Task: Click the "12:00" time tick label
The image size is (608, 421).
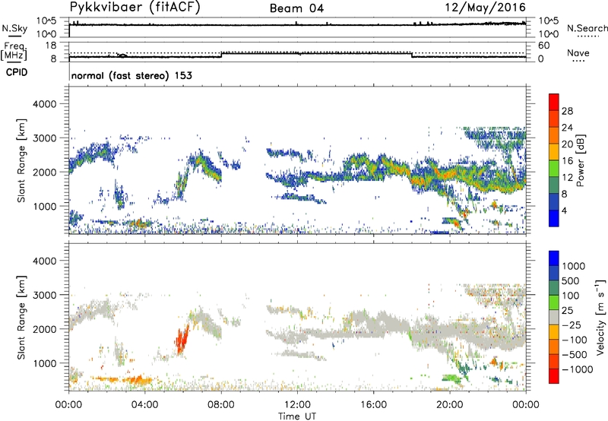Action: [297, 405]
